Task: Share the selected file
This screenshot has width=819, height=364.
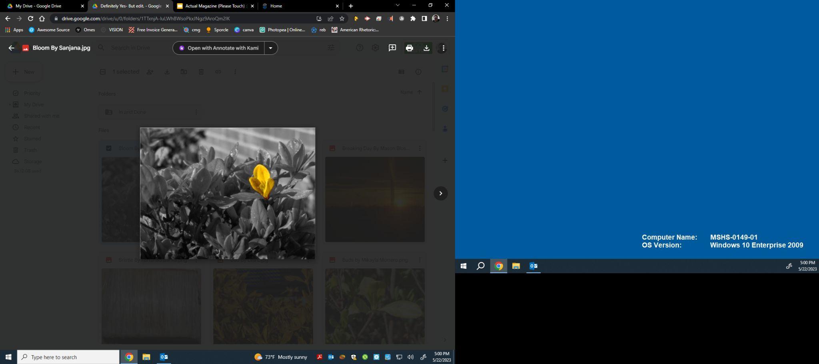Action: coord(150,72)
